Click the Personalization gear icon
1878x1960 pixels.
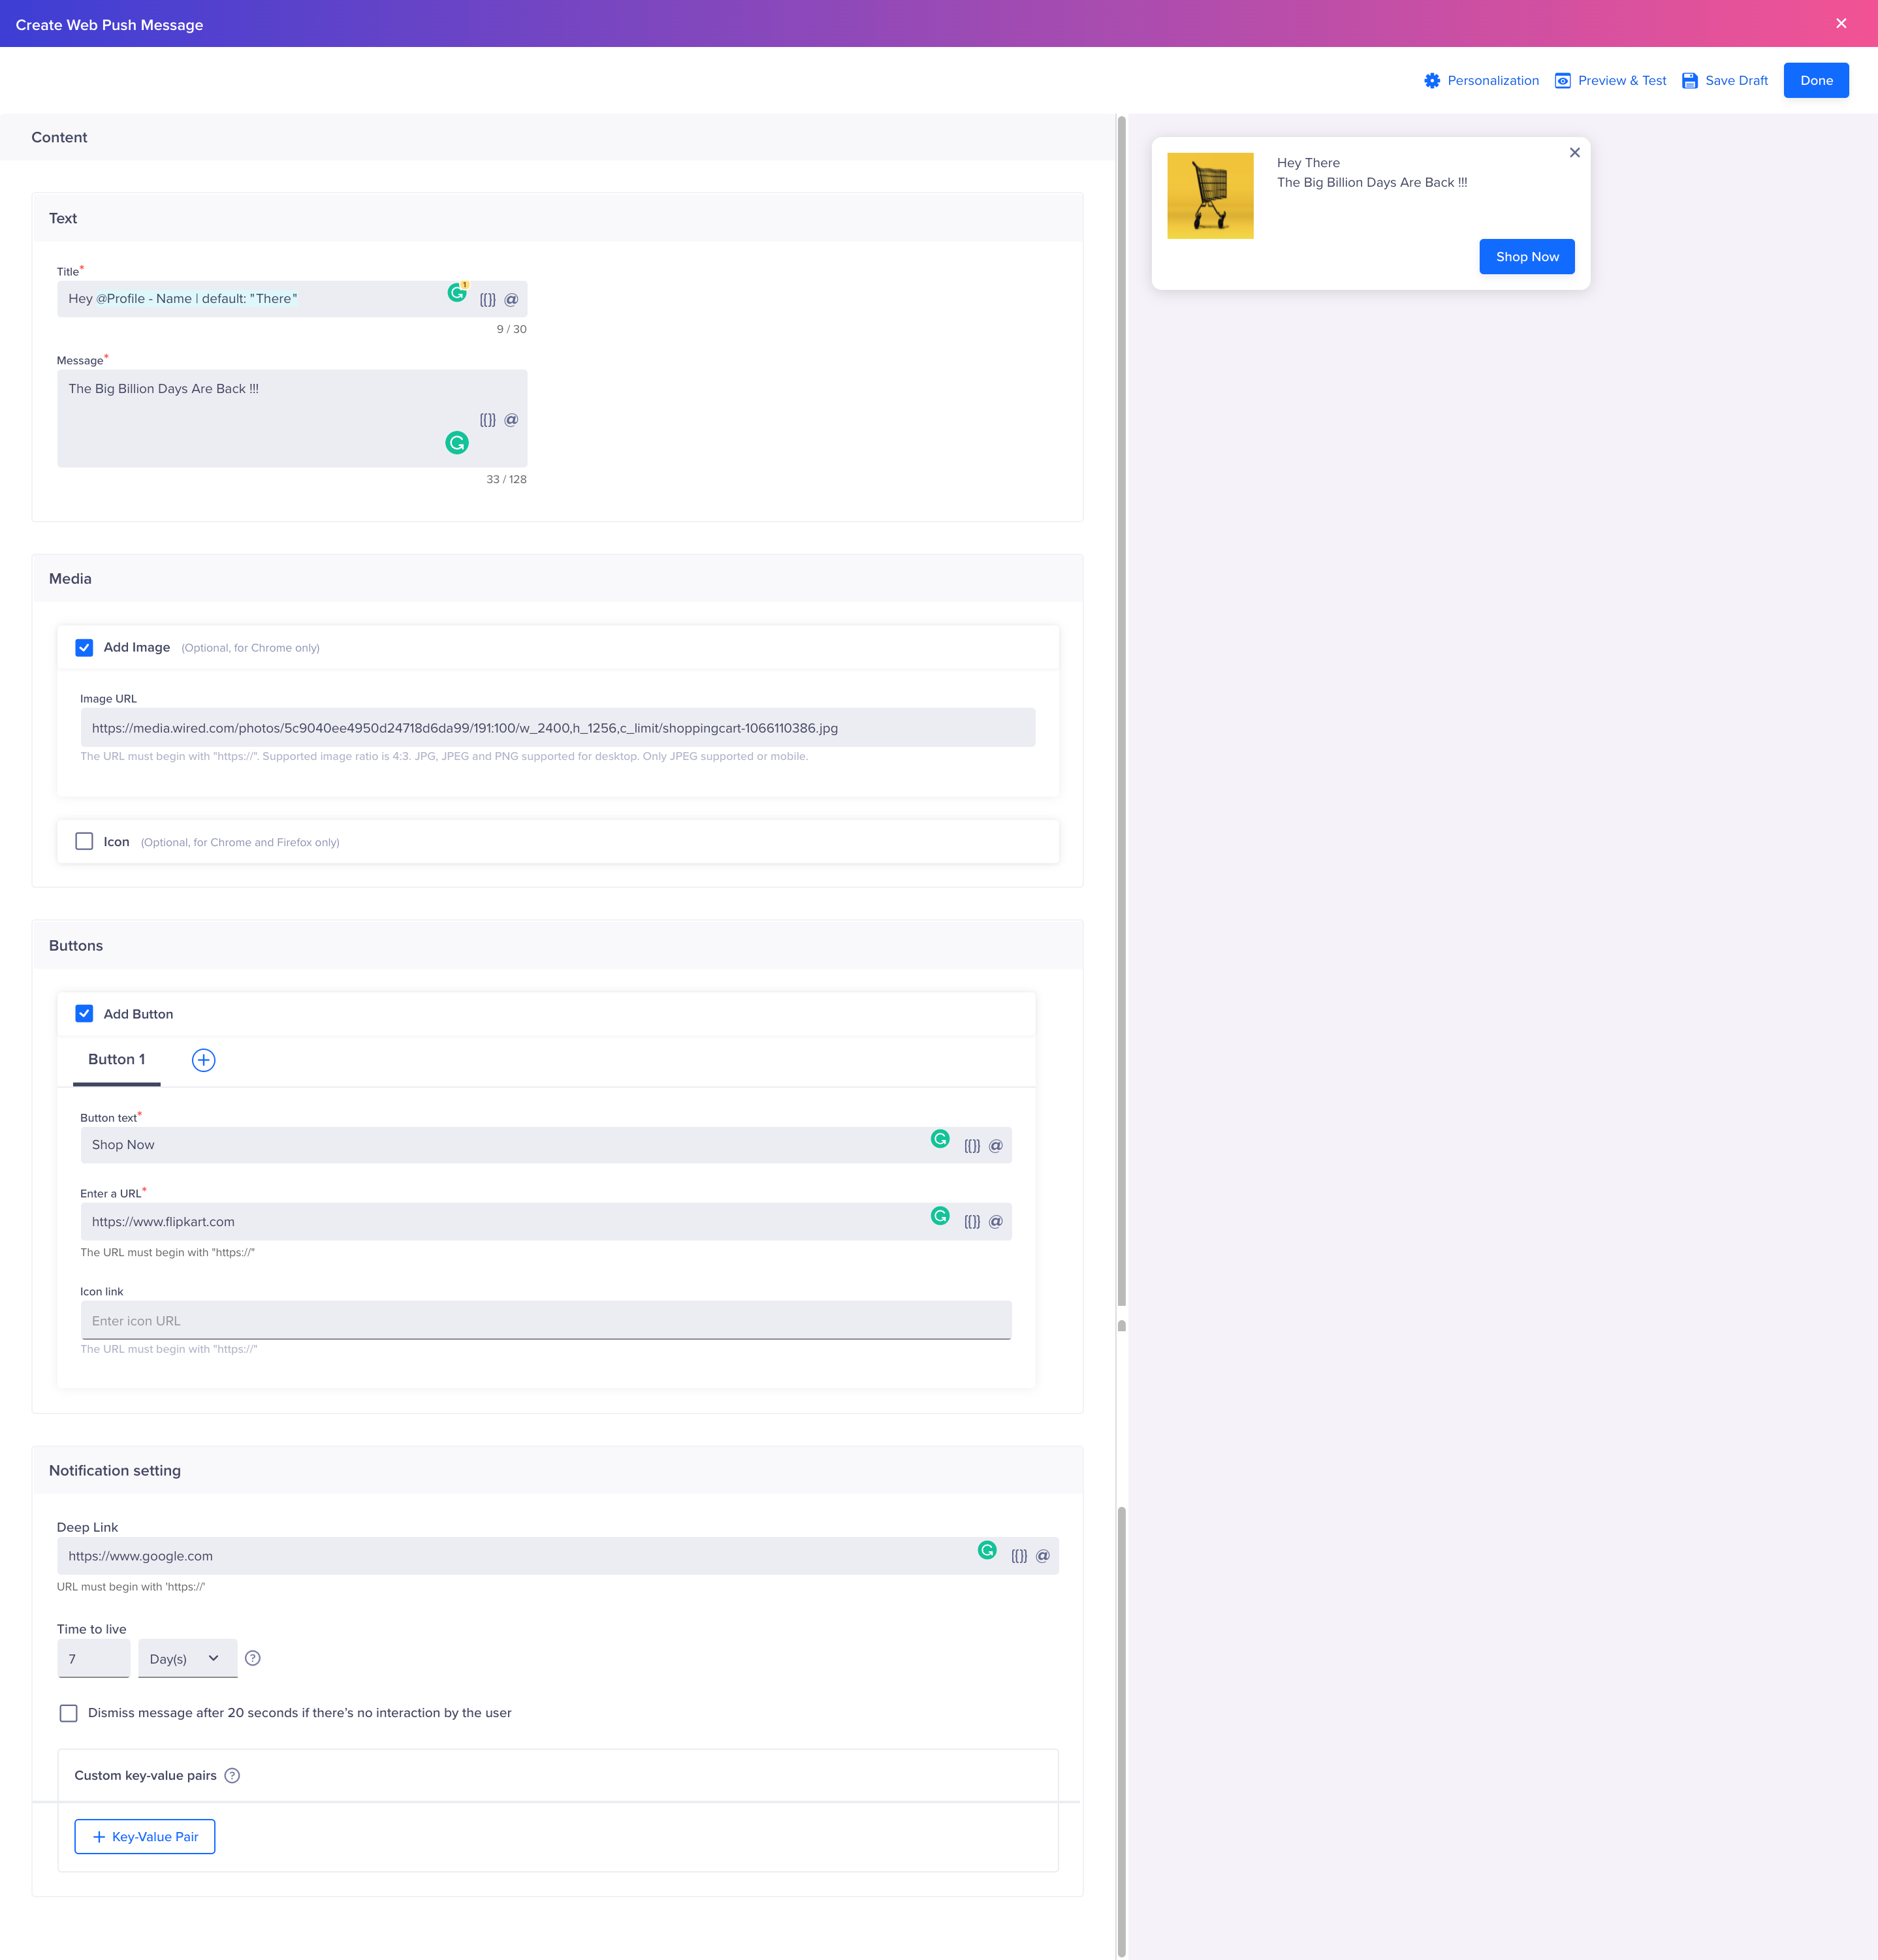tap(1432, 81)
